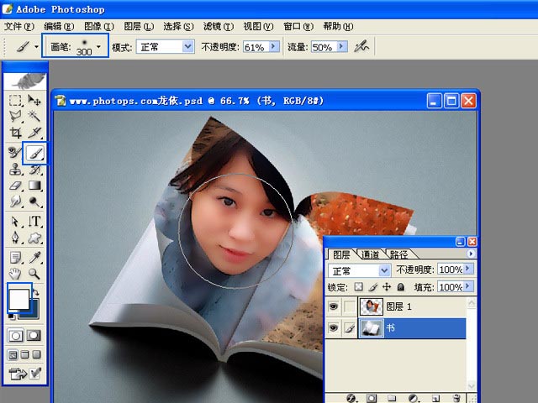Select the Eraser tool
Screen dimensions: 538x403
16,186
